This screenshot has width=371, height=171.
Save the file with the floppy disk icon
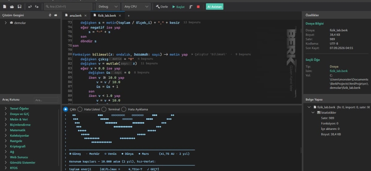click(x=20, y=6)
